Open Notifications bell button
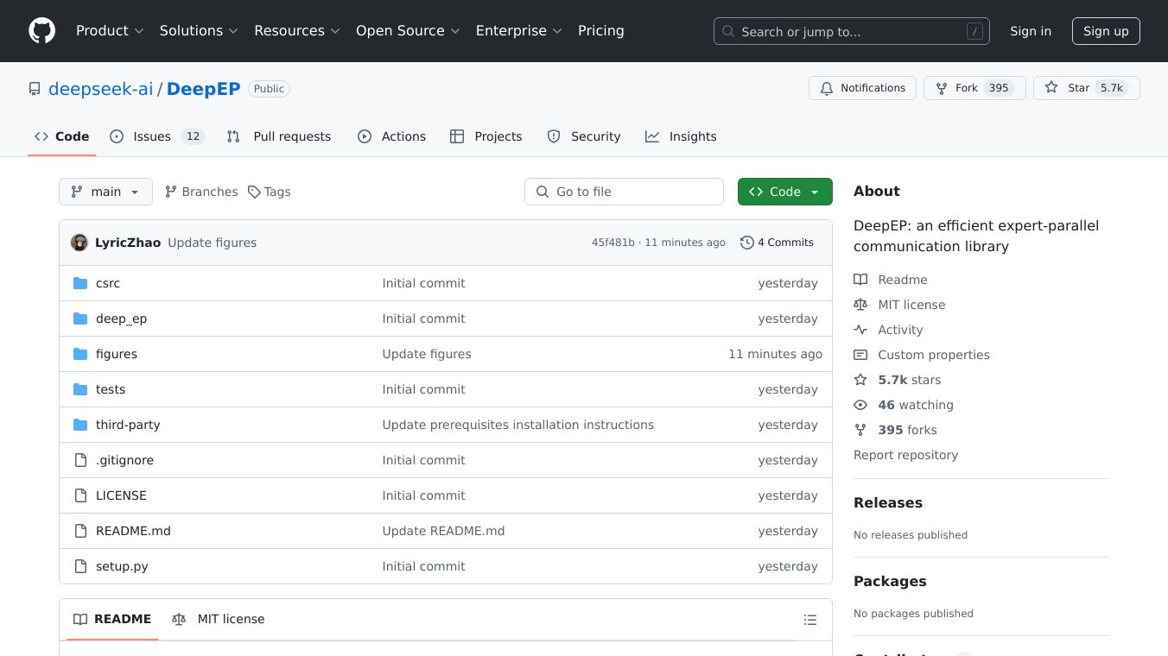The width and height of the screenshot is (1168, 656). click(x=862, y=88)
